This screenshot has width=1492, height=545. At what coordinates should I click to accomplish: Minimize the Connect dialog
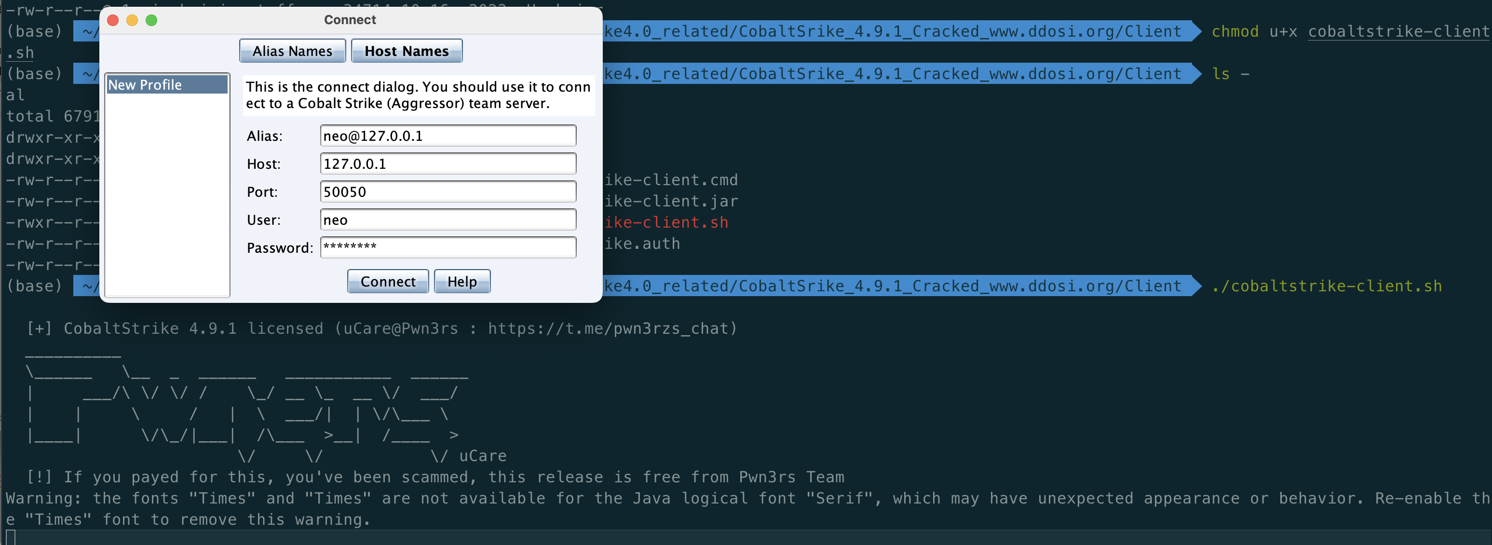tap(132, 20)
